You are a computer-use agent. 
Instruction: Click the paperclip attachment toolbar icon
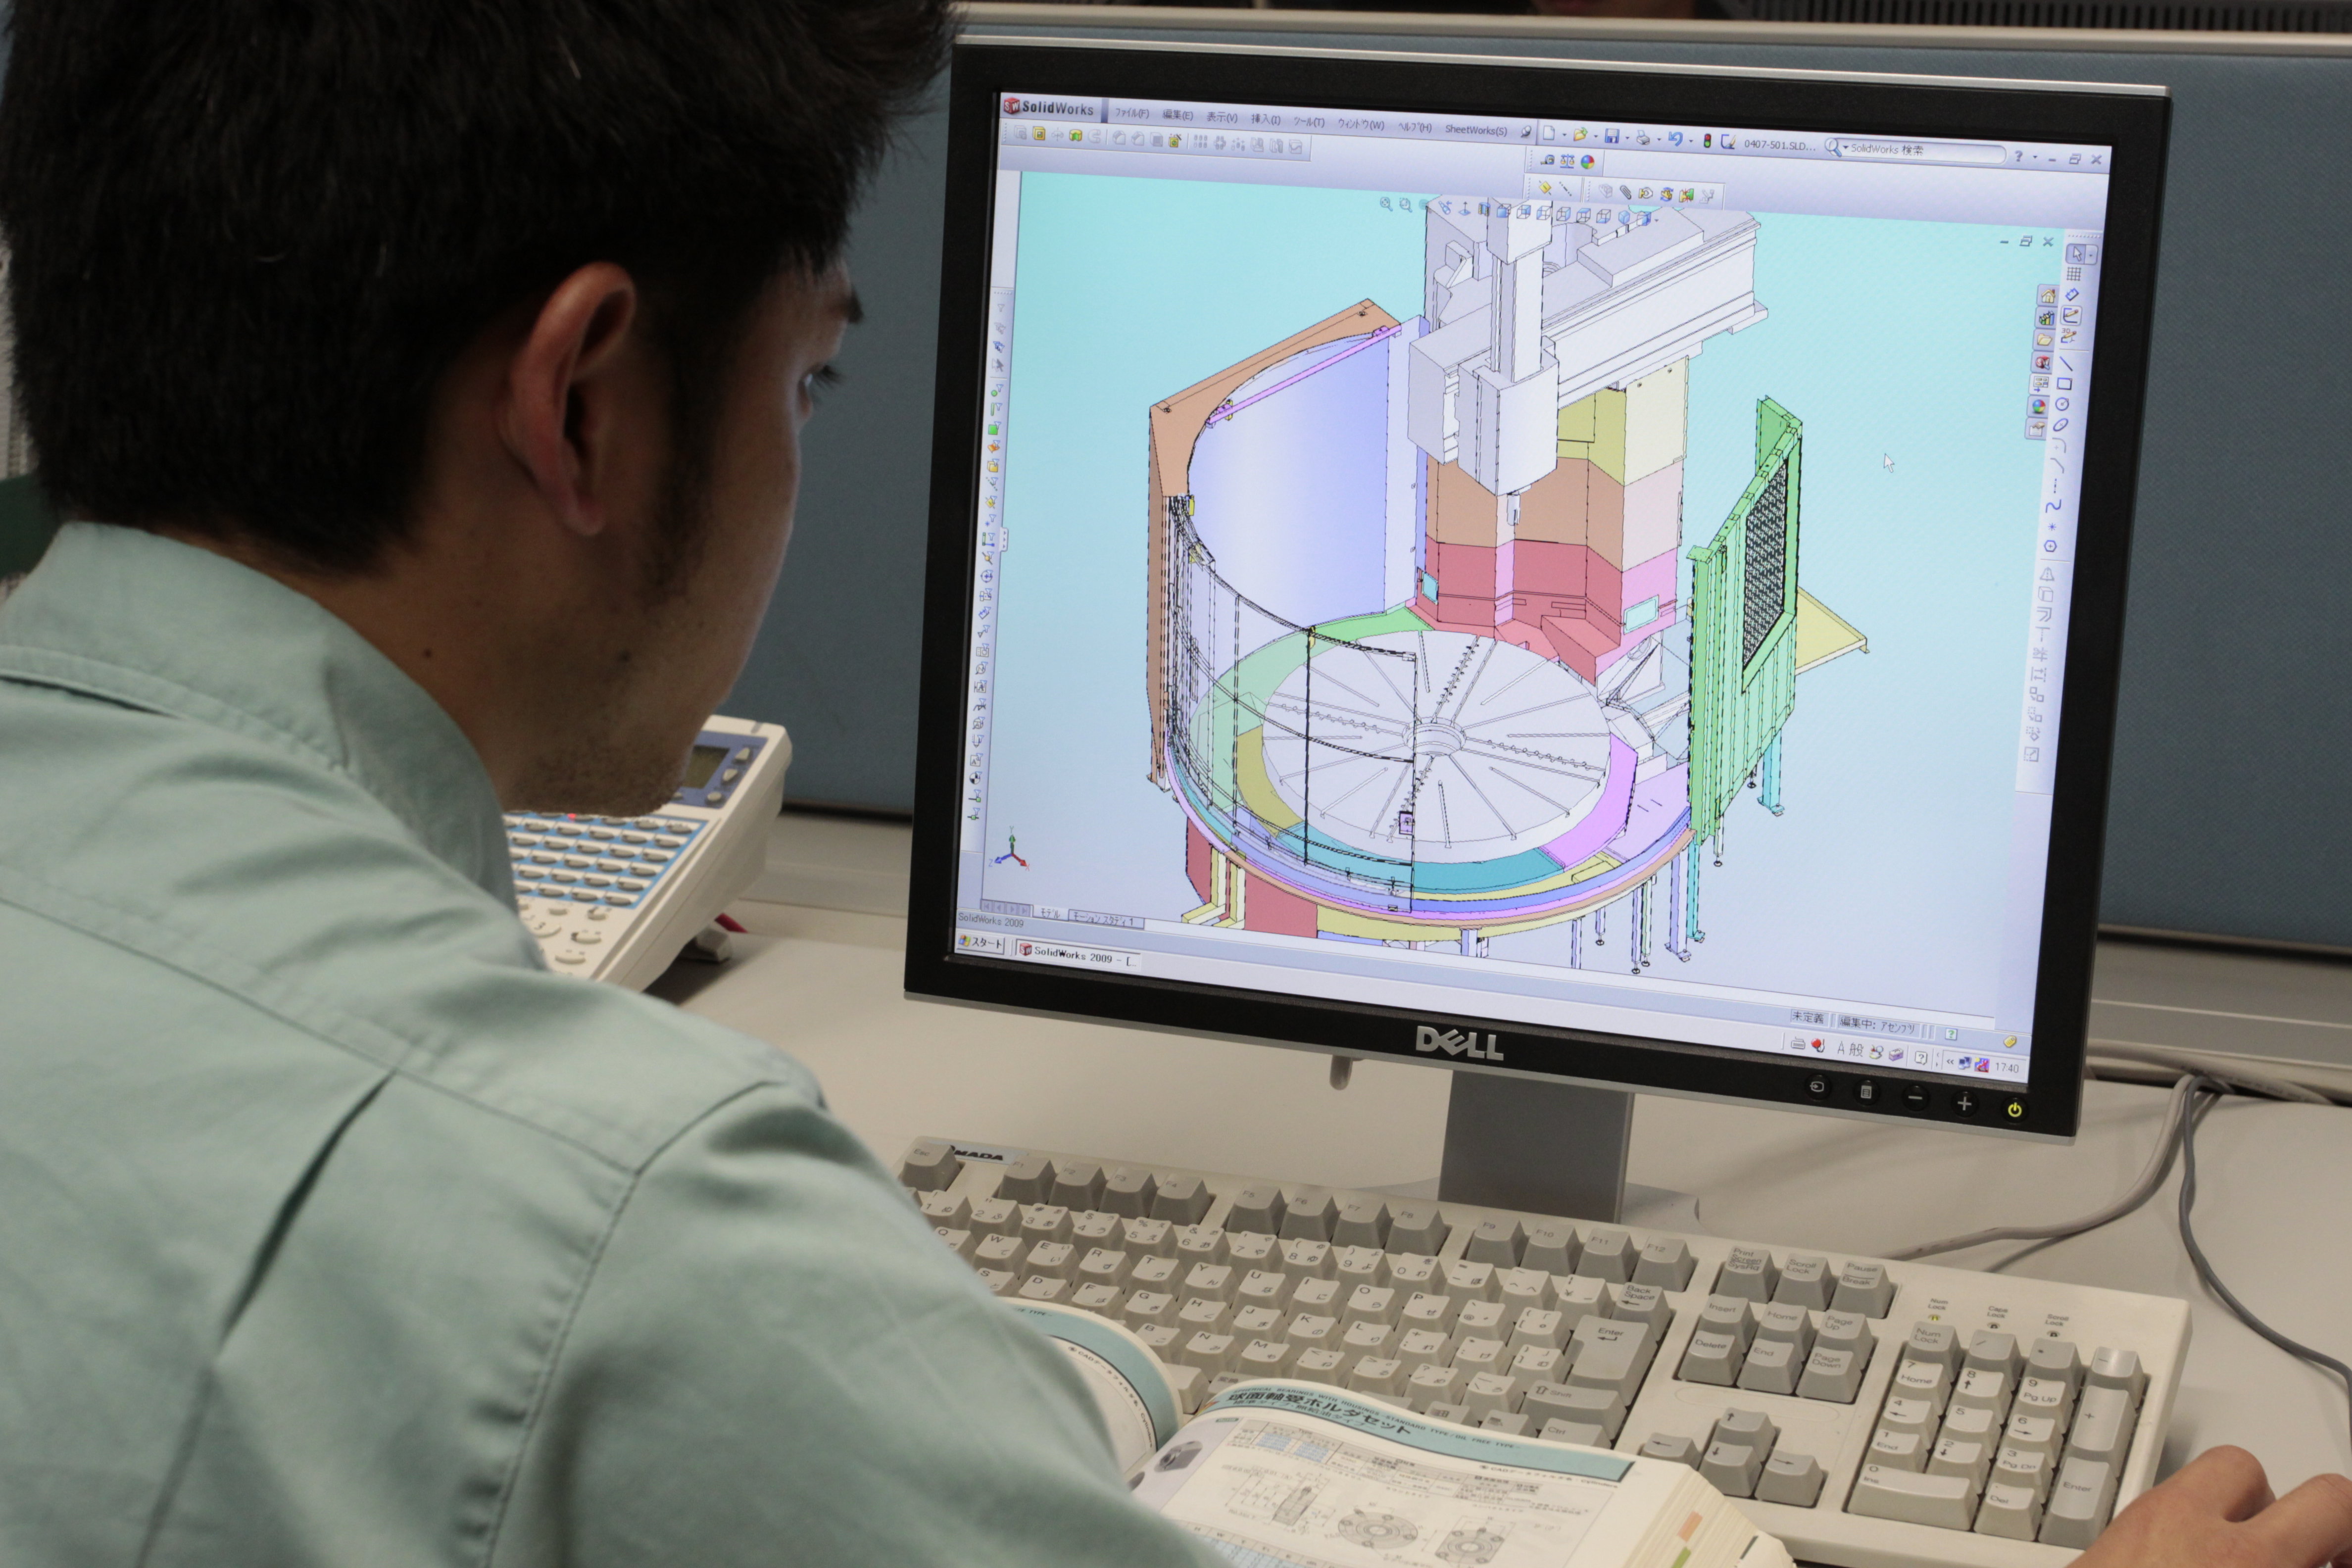tap(1626, 193)
